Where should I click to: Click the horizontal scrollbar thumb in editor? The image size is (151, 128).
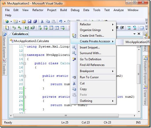(66, 116)
